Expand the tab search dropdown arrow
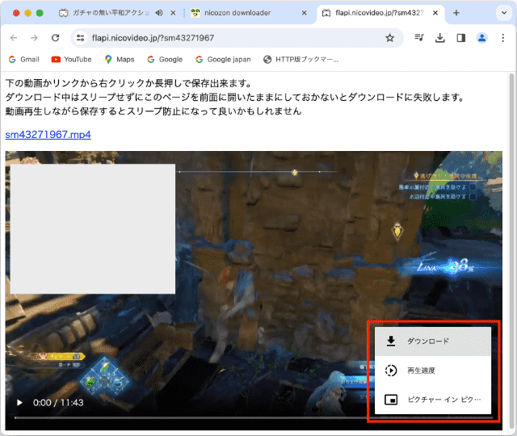The height and width of the screenshot is (436, 517). tap(504, 13)
